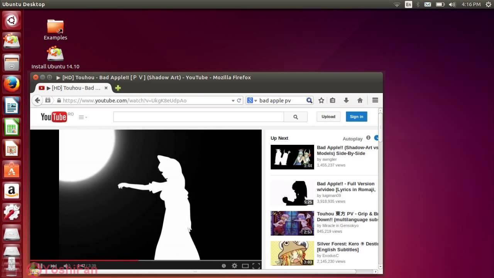Open Bad Apple Full Version video link
This screenshot has height=278, width=494.
click(346, 186)
